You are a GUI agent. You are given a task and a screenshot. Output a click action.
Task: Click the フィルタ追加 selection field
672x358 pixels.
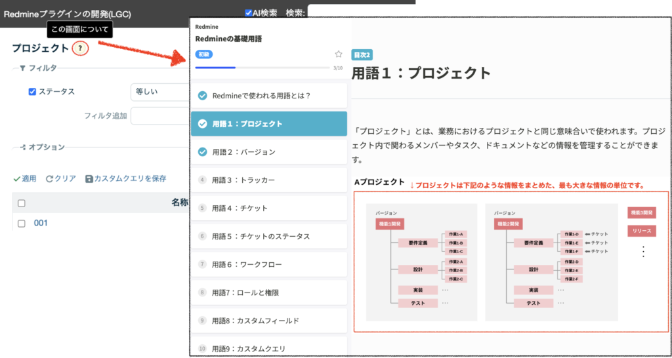point(159,116)
